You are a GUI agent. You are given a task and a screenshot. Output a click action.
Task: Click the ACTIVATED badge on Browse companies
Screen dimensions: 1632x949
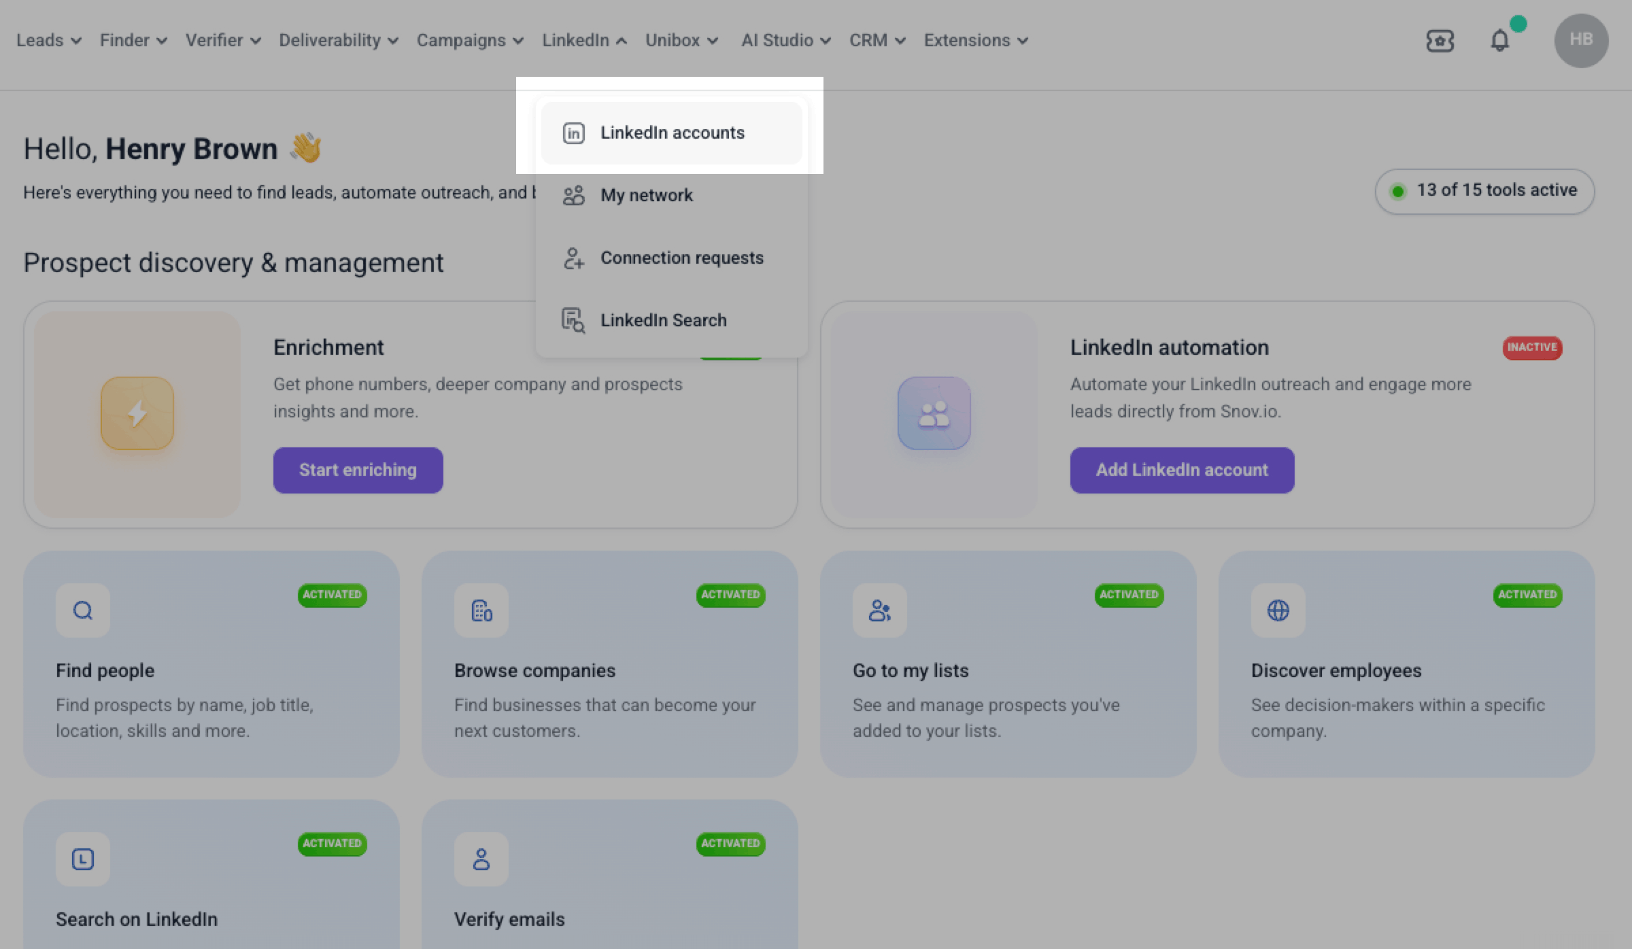pyautogui.click(x=731, y=595)
